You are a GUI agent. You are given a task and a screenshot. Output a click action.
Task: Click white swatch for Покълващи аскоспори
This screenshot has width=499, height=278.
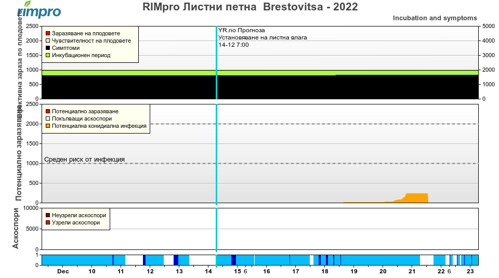pos(48,118)
